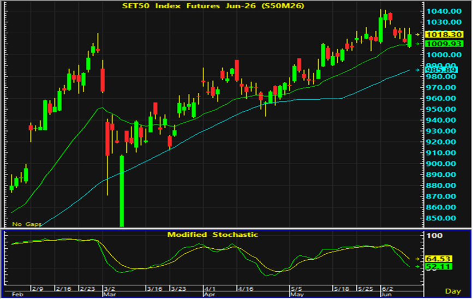Click the 5/25 date marker
Screen dimensions: 473x299
[366, 289]
